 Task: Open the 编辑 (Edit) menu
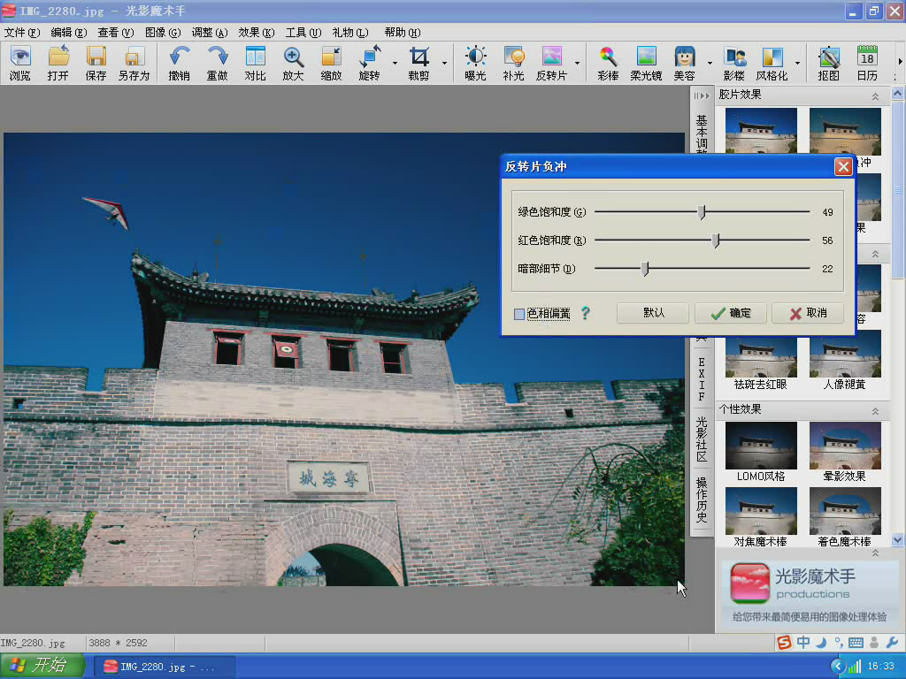[x=69, y=33]
